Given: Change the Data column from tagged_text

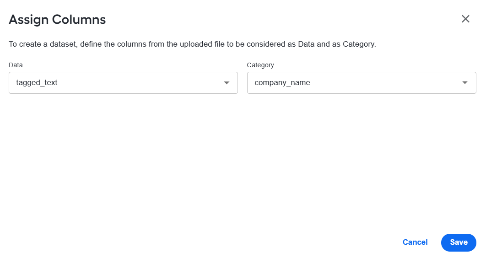Looking at the screenshot, I should [123, 83].
